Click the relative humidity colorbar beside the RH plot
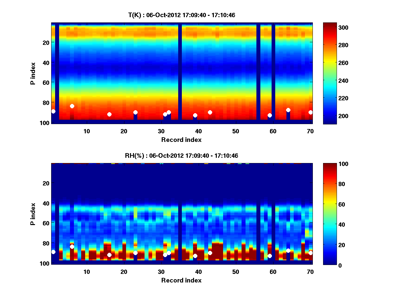This screenshot has height=297, width=396. click(x=330, y=214)
